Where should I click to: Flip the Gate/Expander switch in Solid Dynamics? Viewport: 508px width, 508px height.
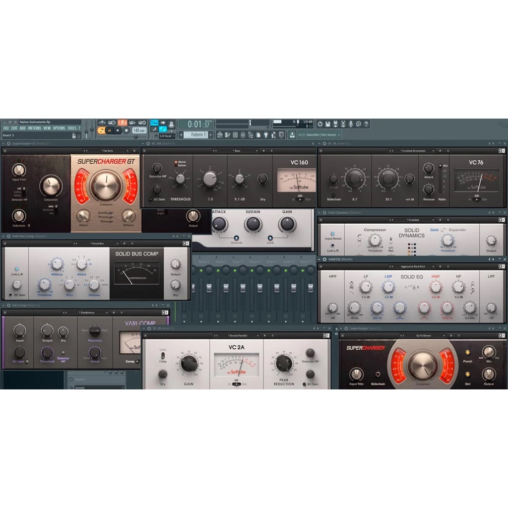pos(444,230)
